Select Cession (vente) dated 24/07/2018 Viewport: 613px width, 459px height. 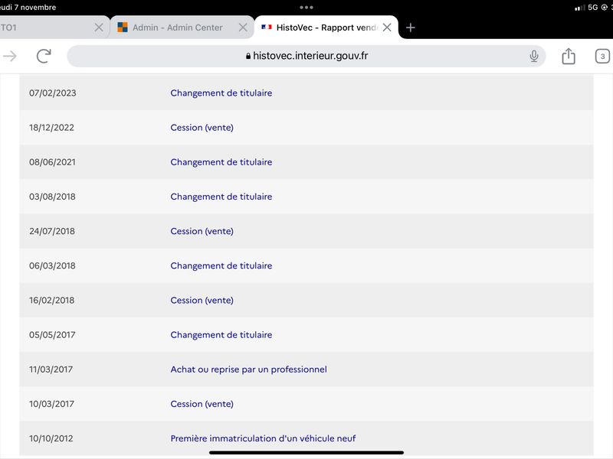pos(202,231)
